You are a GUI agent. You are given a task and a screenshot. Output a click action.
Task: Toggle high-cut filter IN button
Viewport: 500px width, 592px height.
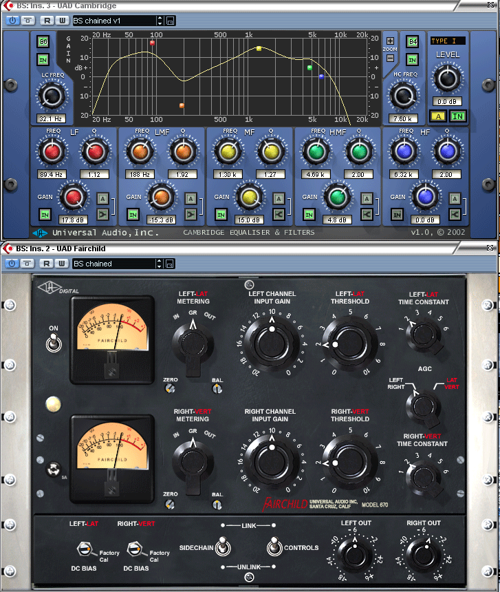[x=412, y=60]
